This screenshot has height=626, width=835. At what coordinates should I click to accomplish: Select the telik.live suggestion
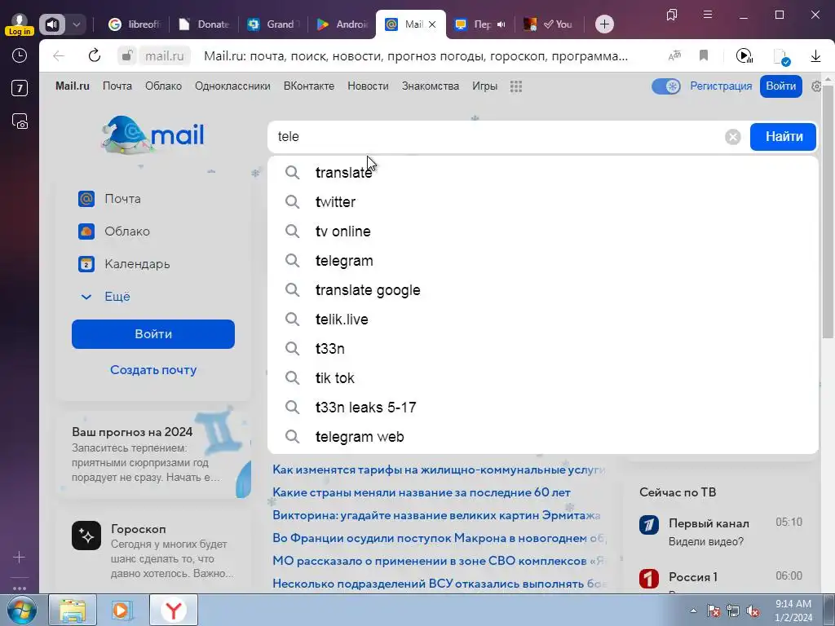[x=543, y=320]
